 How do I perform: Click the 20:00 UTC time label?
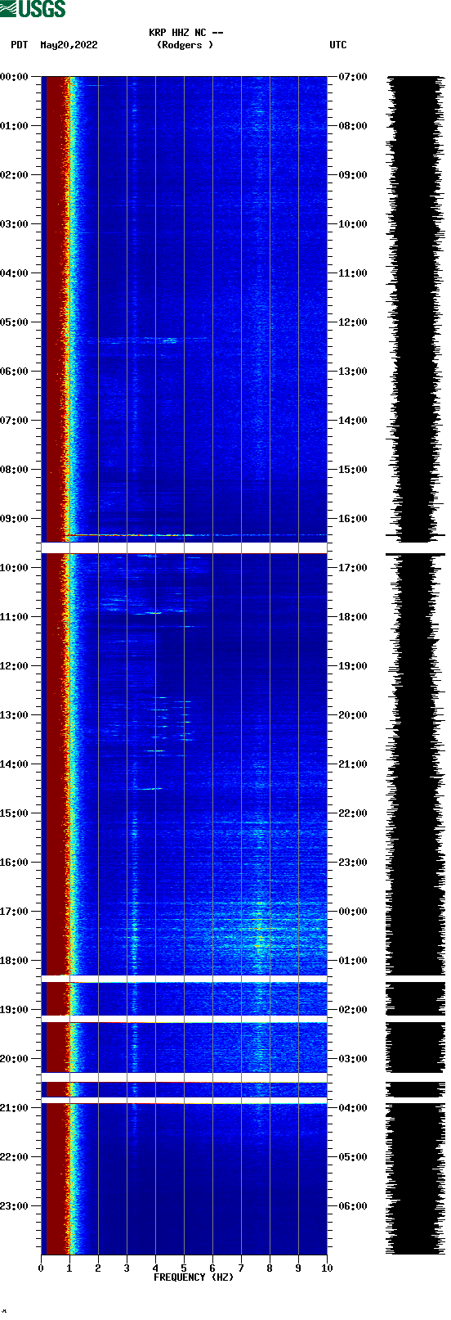tap(353, 715)
